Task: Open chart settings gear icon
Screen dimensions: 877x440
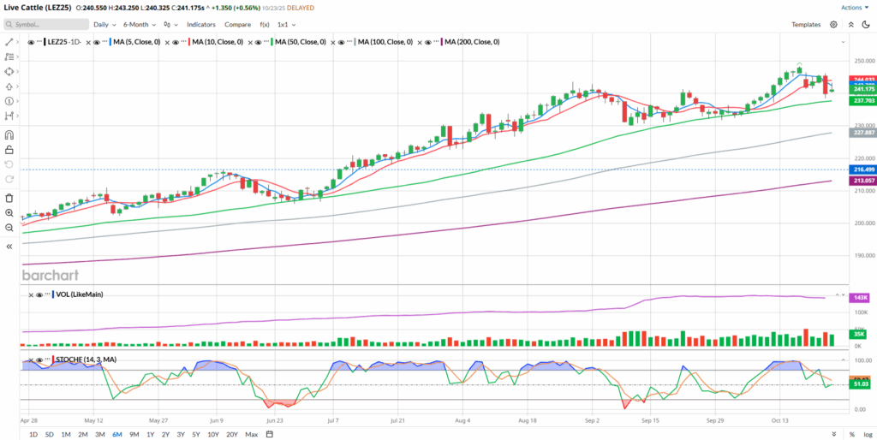Action: coord(833,25)
